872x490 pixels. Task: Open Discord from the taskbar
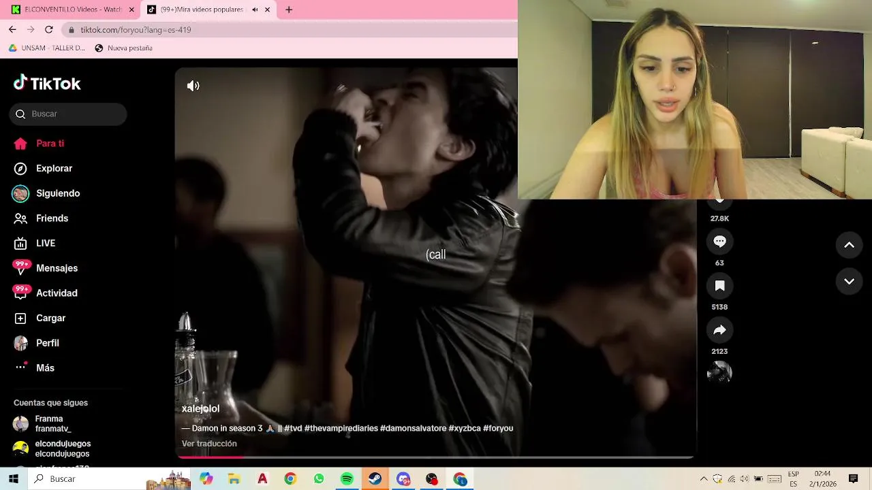pos(403,479)
